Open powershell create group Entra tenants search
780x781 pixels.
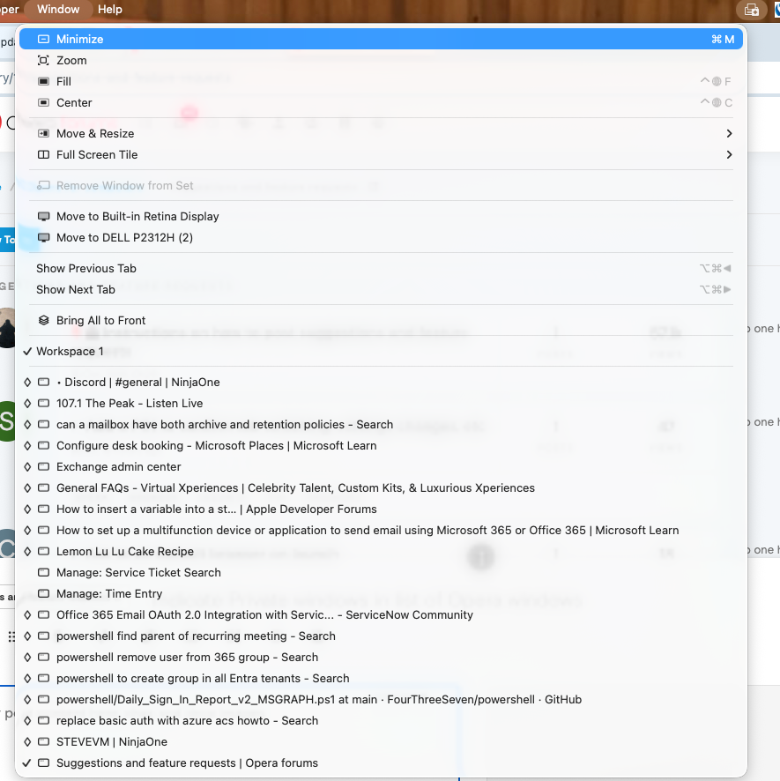click(381, 679)
